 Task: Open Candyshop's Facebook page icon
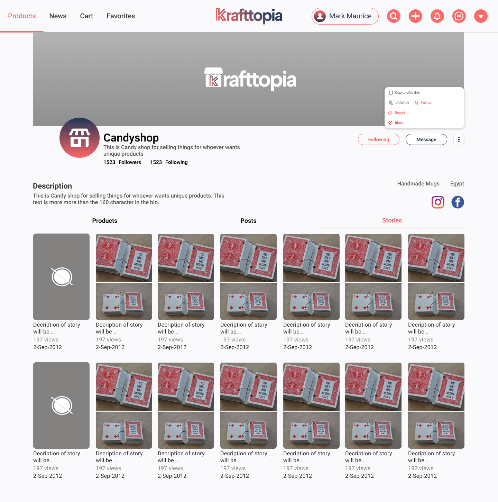coord(458,202)
